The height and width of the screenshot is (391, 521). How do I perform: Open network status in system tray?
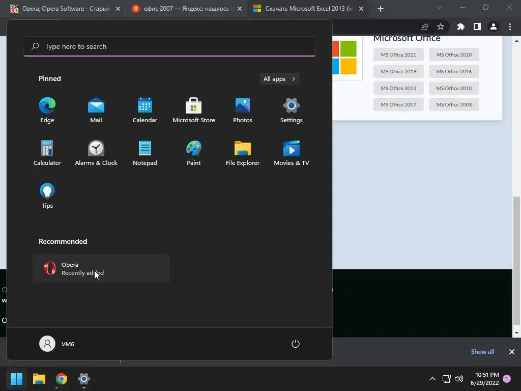coord(446,379)
